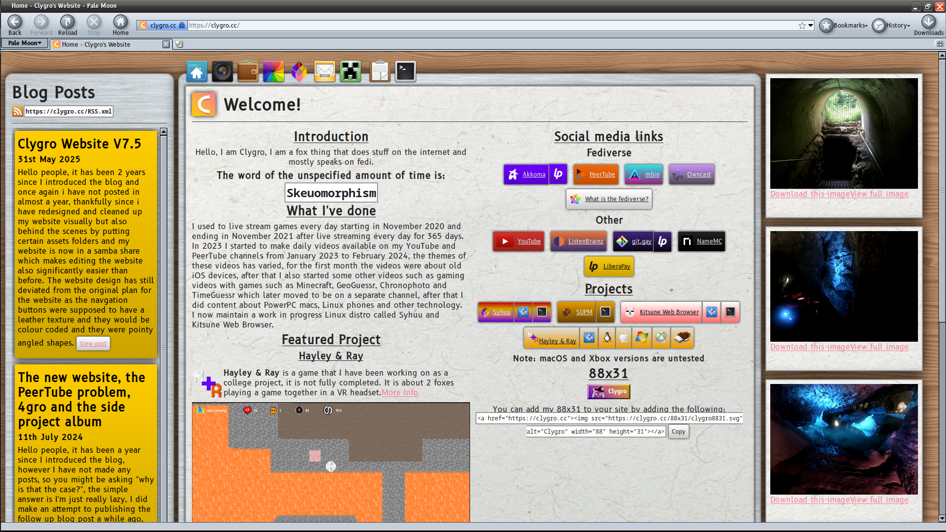
Task: Open the Pale Moon application menu
Action: [x=25, y=43]
